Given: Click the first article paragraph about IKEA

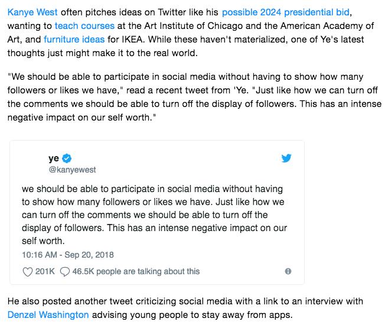Looking at the screenshot, I should point(191,33).
